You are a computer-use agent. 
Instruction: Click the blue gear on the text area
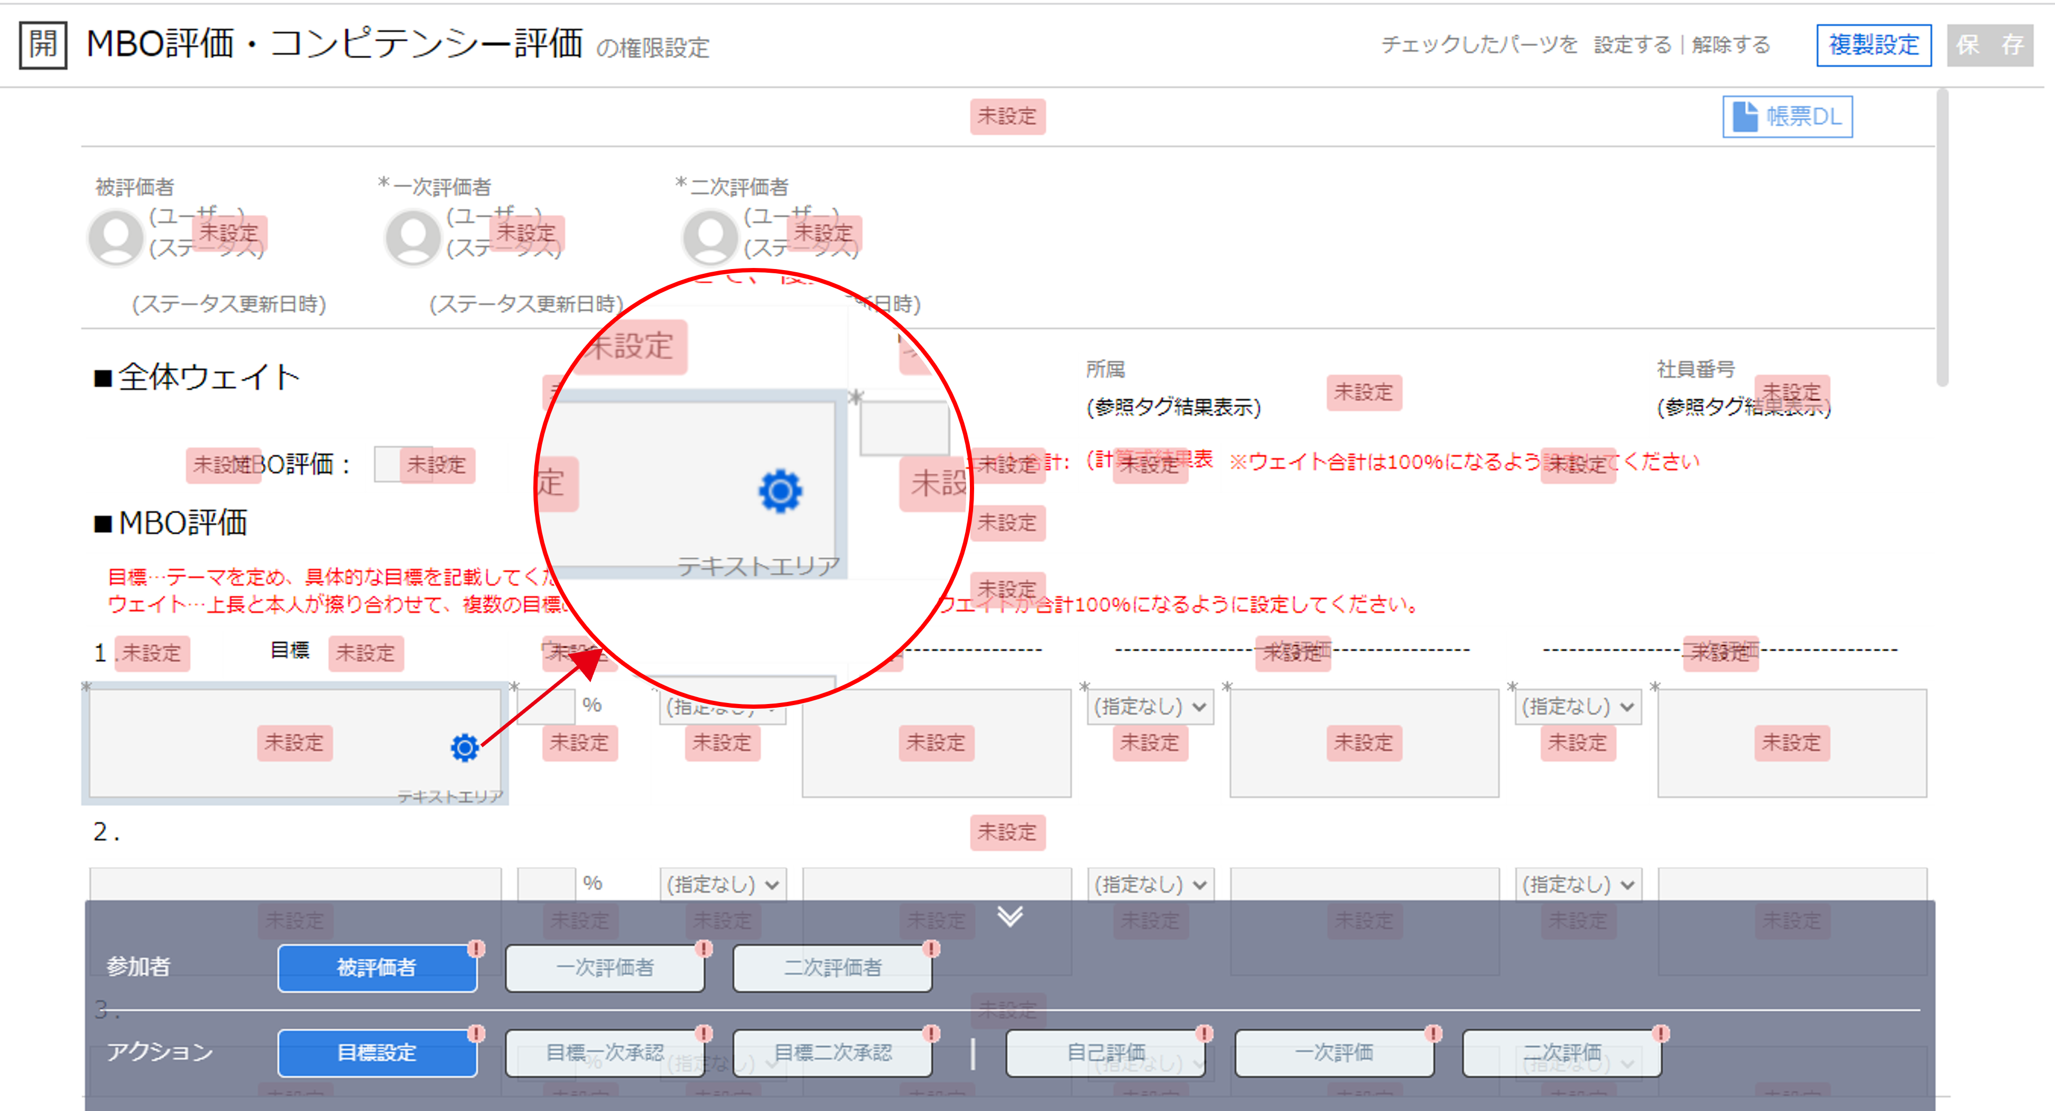464,747
